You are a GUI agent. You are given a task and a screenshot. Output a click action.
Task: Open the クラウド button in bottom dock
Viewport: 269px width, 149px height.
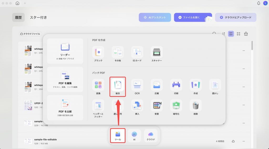[151, 135]
